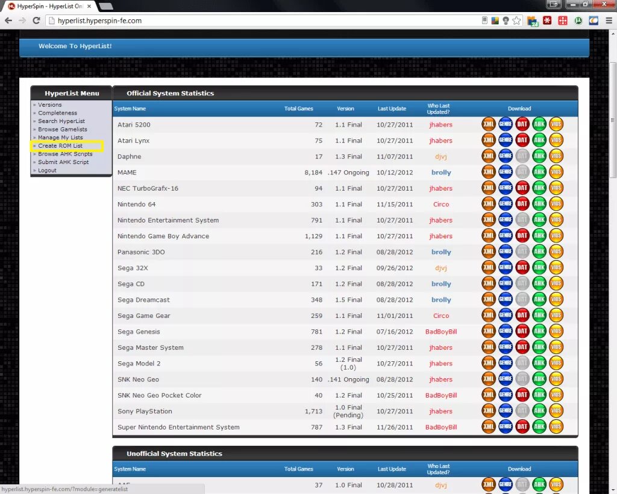Open the VIDS download for Sega Master System
This screenshot has width=617, height=494.
pos(556,347)
